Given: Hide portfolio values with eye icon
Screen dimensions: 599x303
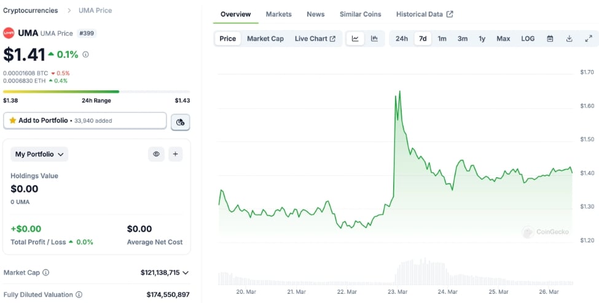Looking at the screenshot, I should [x=156, y=154].
